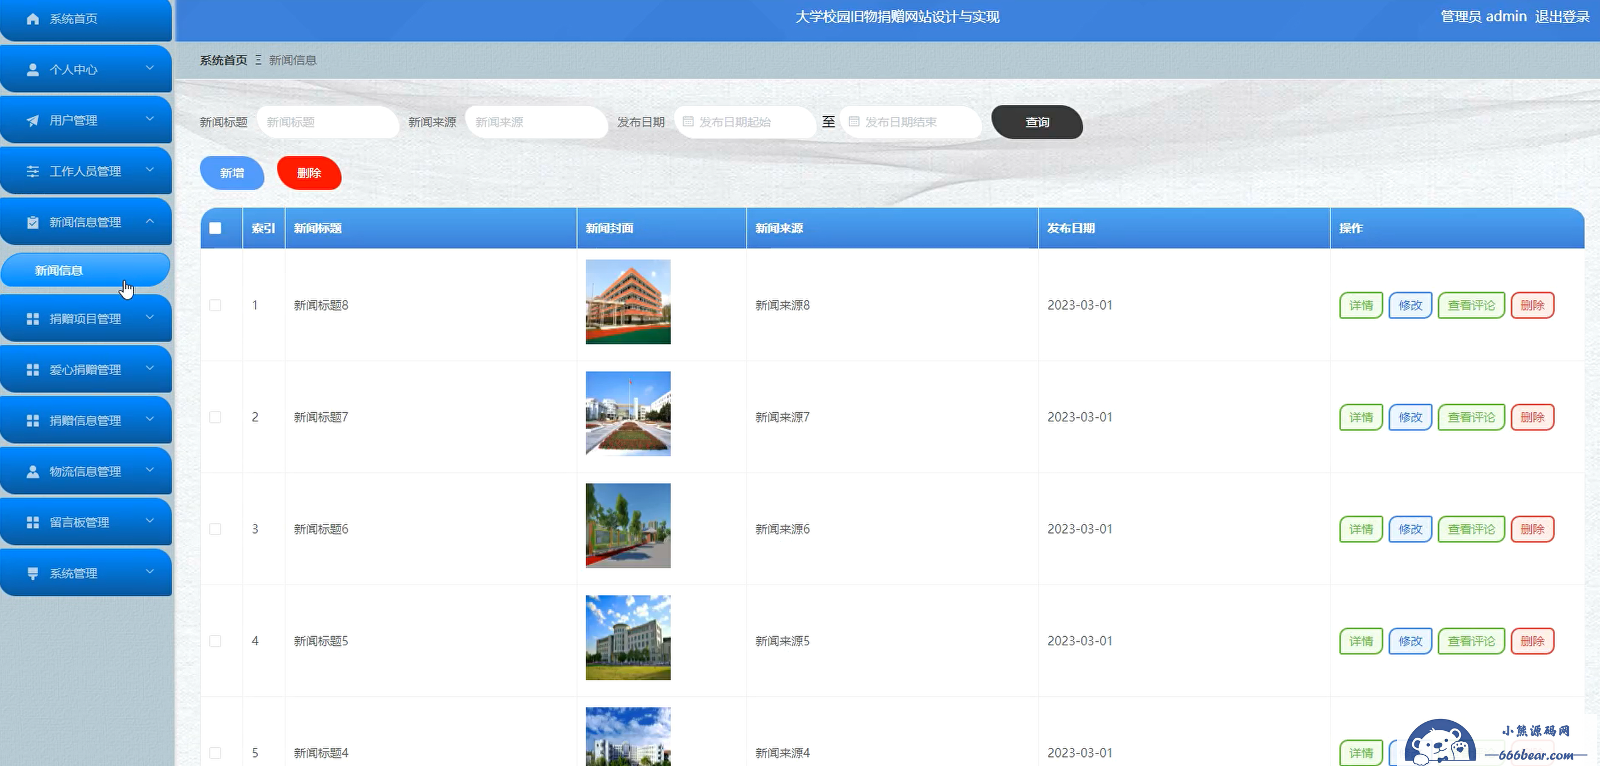Open 详情 for 新闻标题8

(1361, 305)
